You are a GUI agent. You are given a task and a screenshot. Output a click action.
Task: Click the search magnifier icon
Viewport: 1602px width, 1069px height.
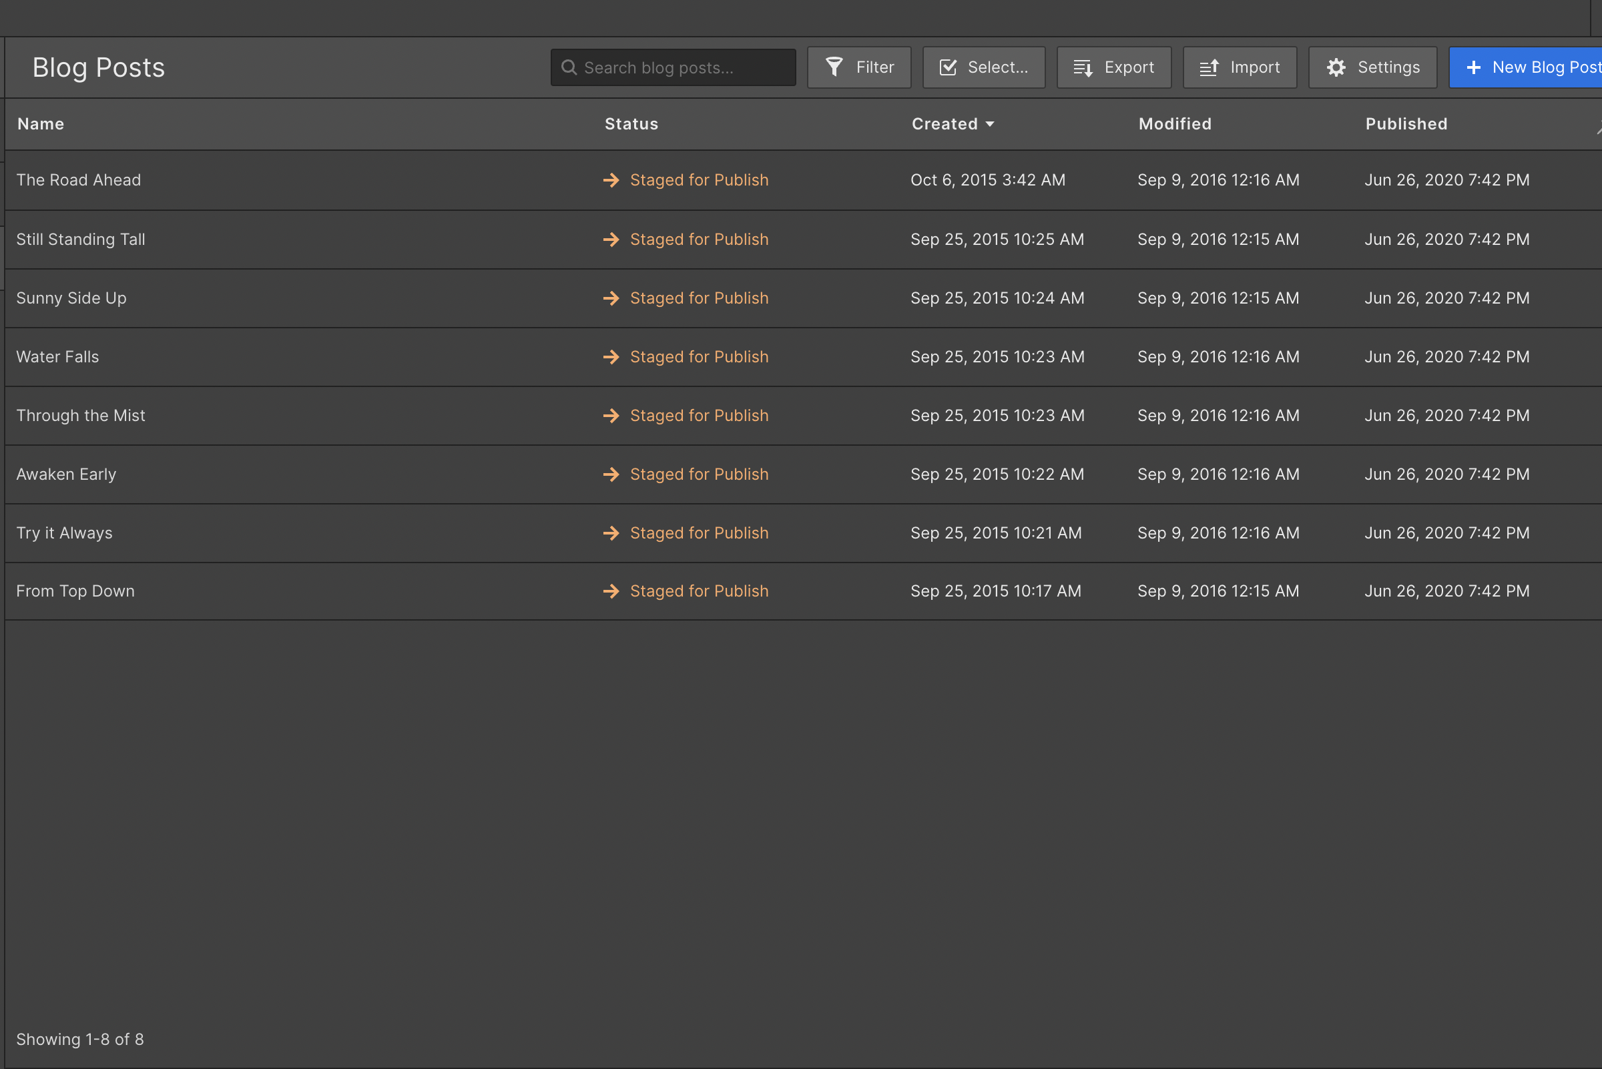[569, 67]
